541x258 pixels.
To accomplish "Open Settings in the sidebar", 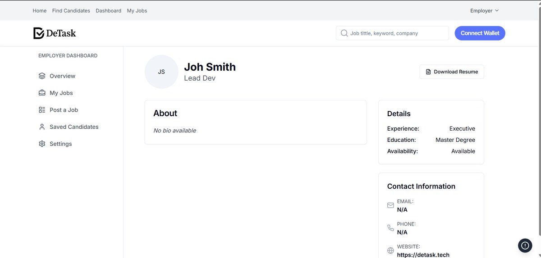I will tap(60, 144).
